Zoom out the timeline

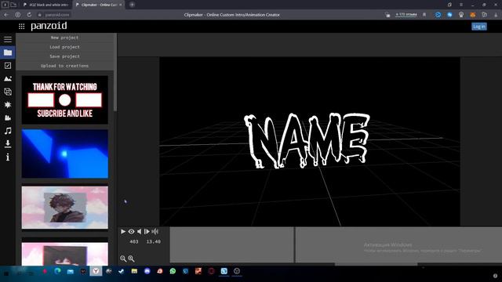(123, 258)
